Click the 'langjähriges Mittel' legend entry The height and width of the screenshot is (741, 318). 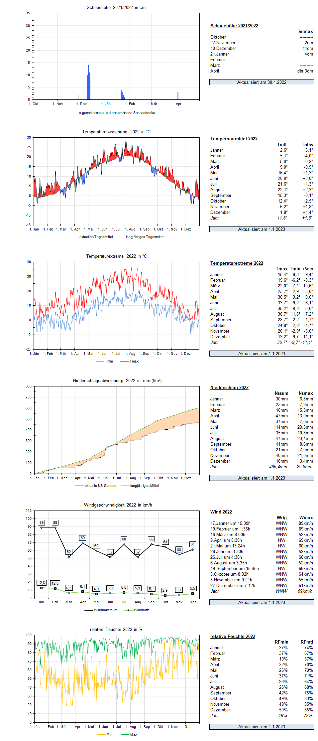(140, 486)
